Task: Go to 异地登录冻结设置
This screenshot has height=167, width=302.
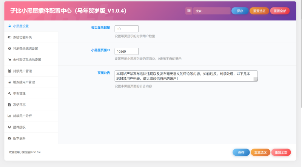Action: [x=31, y=49]
